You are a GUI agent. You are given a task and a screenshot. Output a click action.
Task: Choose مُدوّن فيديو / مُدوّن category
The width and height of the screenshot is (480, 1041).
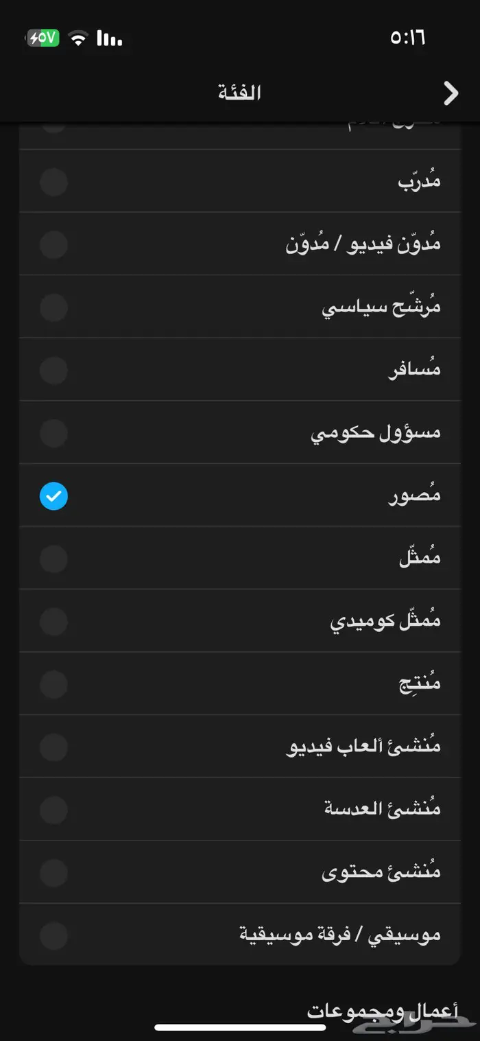240,244
